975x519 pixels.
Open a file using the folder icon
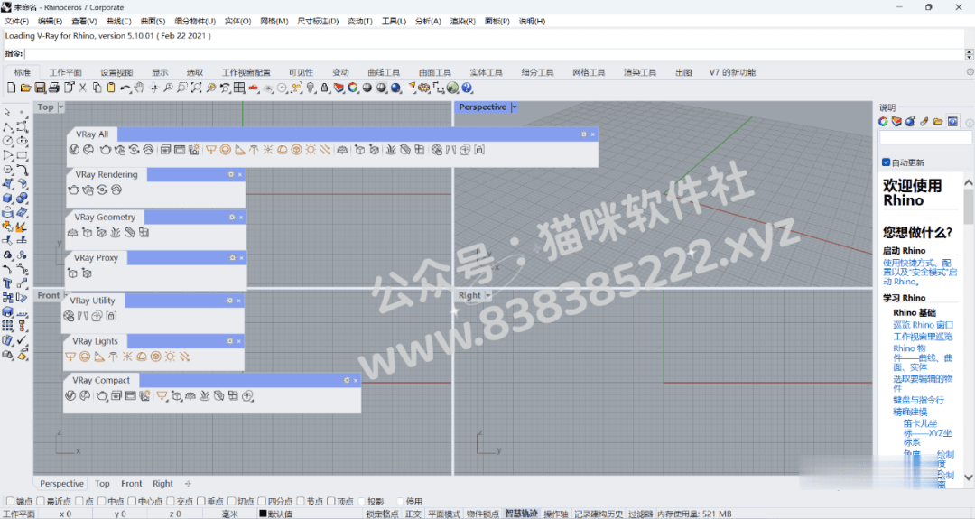pos(25,88)
